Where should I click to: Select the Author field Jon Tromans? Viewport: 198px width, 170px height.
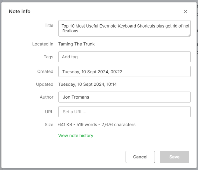click(124, 97)
